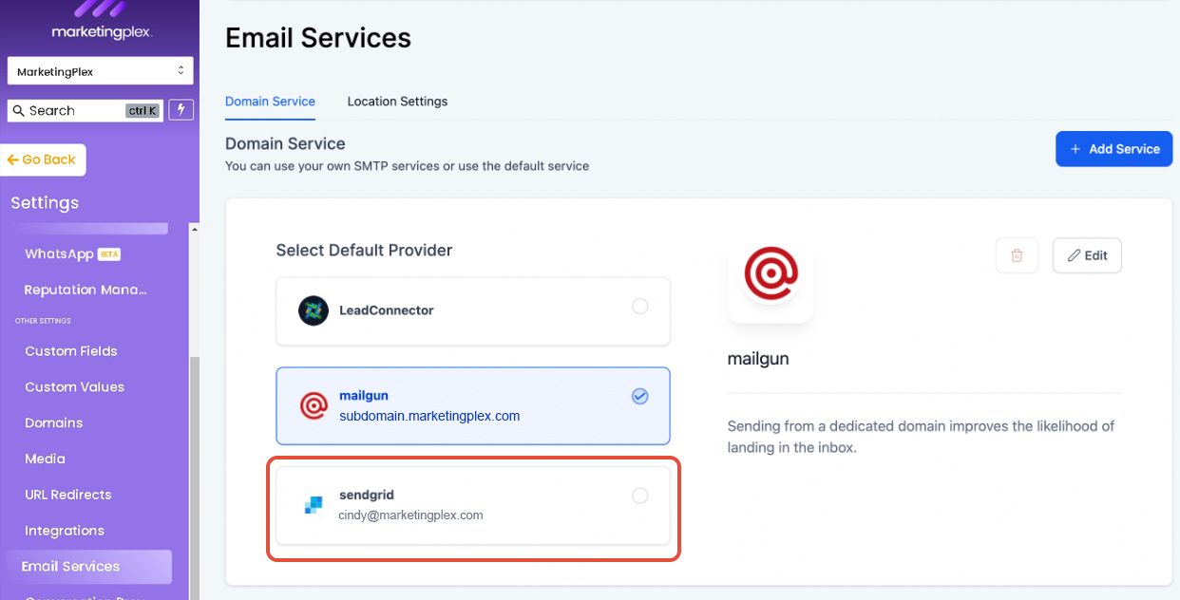
Task: Click the Settings heading in sidebar
Action: coord(45,203)
